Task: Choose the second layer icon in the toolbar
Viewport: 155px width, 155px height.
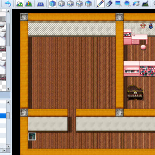Action: pyautogui.click(x=62, y=4)
